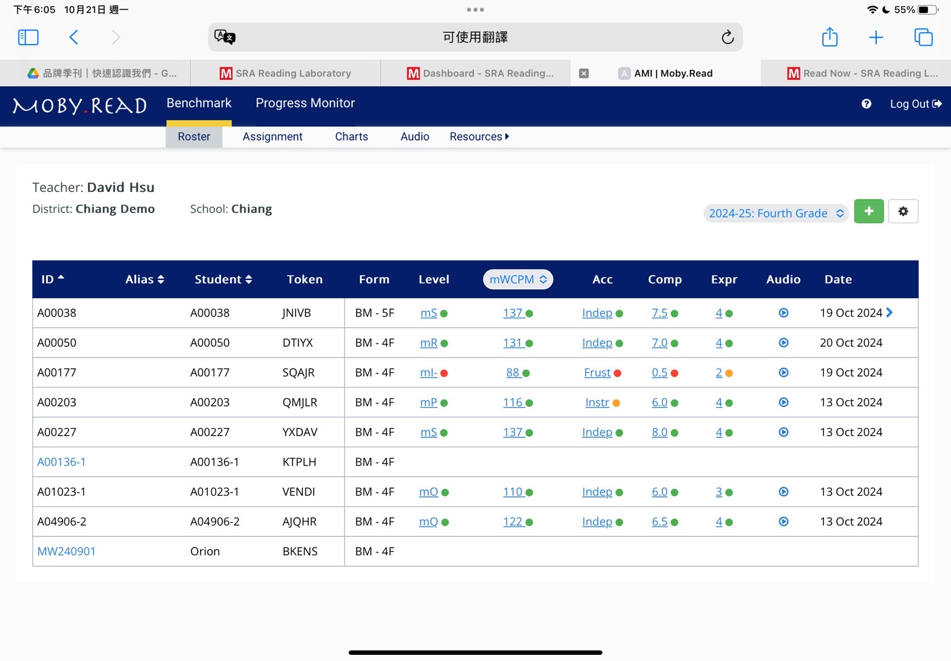Tap the Safari translate icon in address bar
The image size is (951, 661).
tap(225, 37)
